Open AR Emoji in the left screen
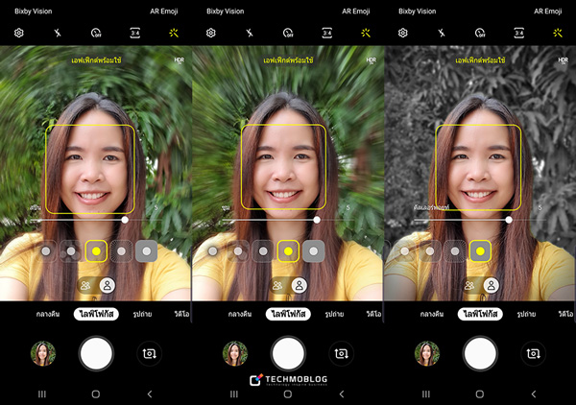 164,11
